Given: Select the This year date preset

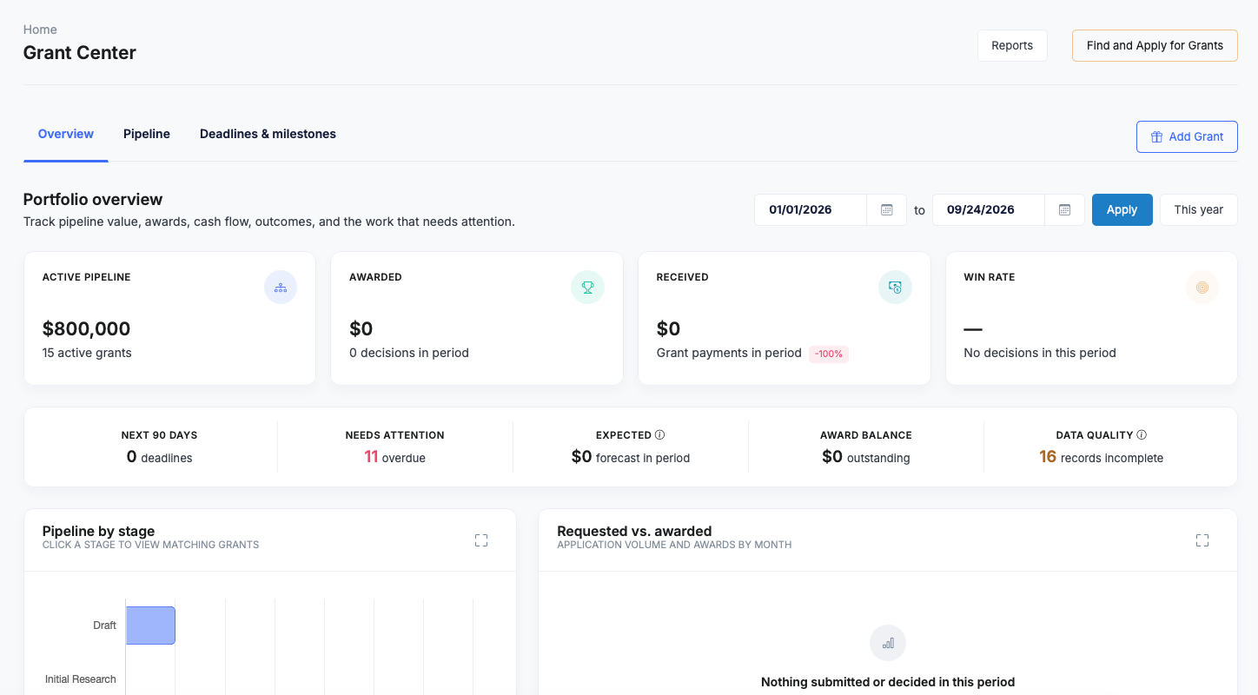Looking at the screenshot, I should (1198, 209).
